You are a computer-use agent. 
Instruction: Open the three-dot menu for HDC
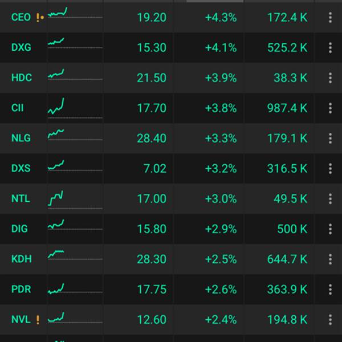330,78
